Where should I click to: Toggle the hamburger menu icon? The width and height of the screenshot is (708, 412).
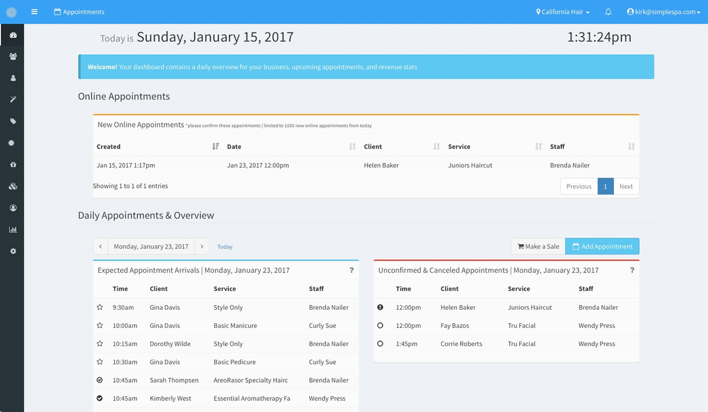click(x=34, y=12)
